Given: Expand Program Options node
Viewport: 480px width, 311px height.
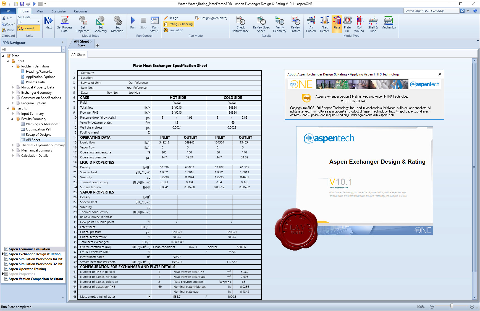Looking at the screenshot, I should click(13, 103).
